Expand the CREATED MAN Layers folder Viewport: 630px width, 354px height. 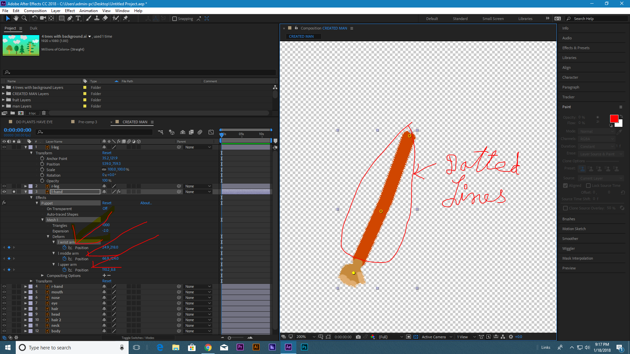click(x=3, y=94)
